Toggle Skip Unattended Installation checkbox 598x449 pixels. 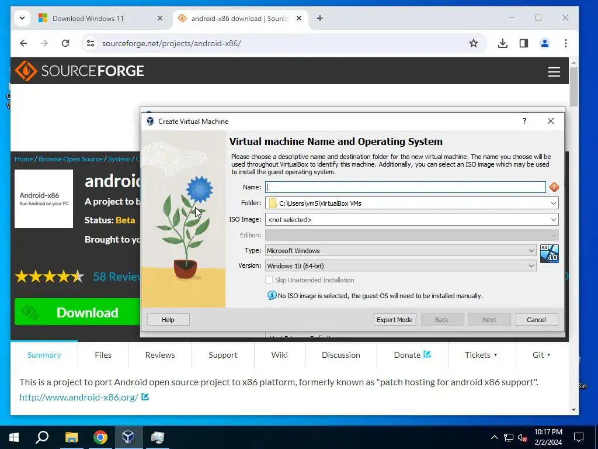coord(269,280)
